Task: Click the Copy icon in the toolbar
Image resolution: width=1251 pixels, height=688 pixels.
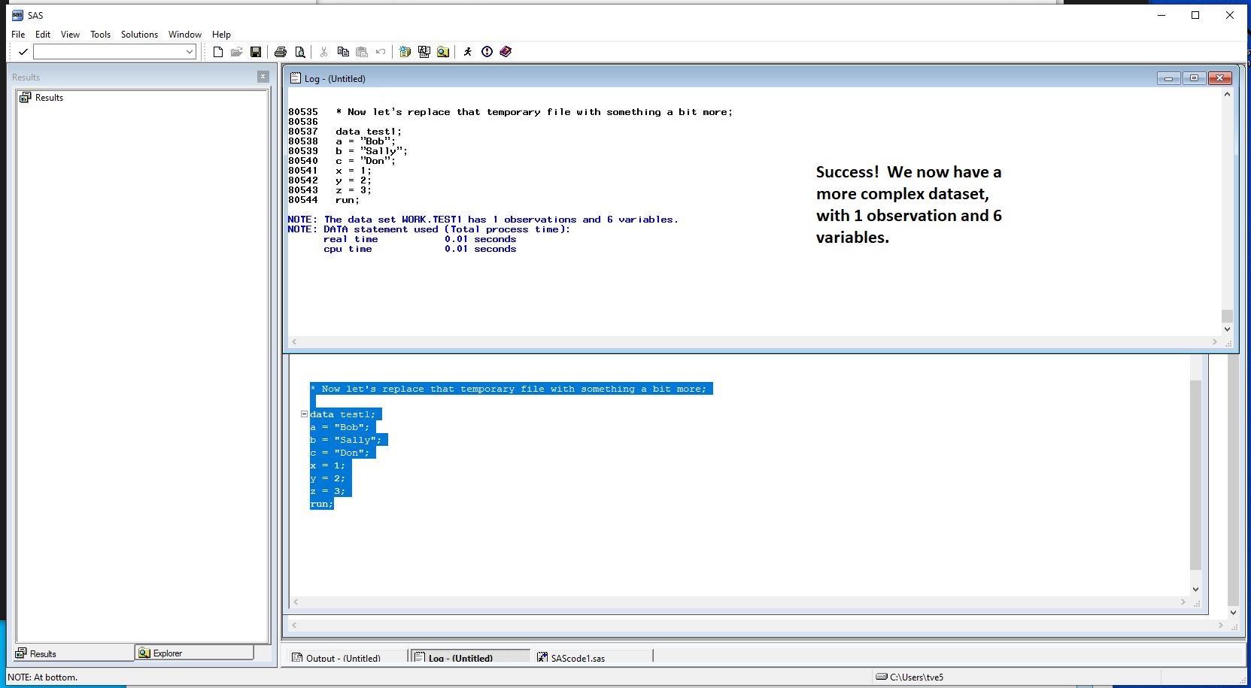Action: click(x=343, y=52)
